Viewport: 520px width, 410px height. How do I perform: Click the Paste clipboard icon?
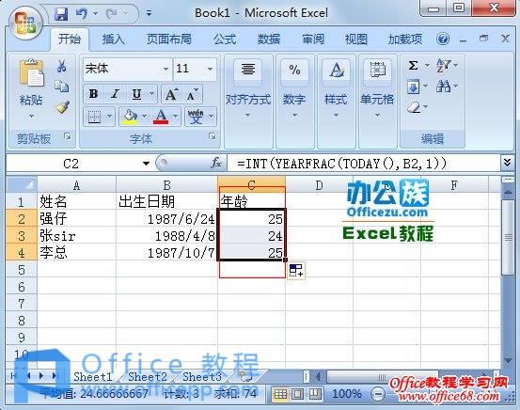[31, 72]
